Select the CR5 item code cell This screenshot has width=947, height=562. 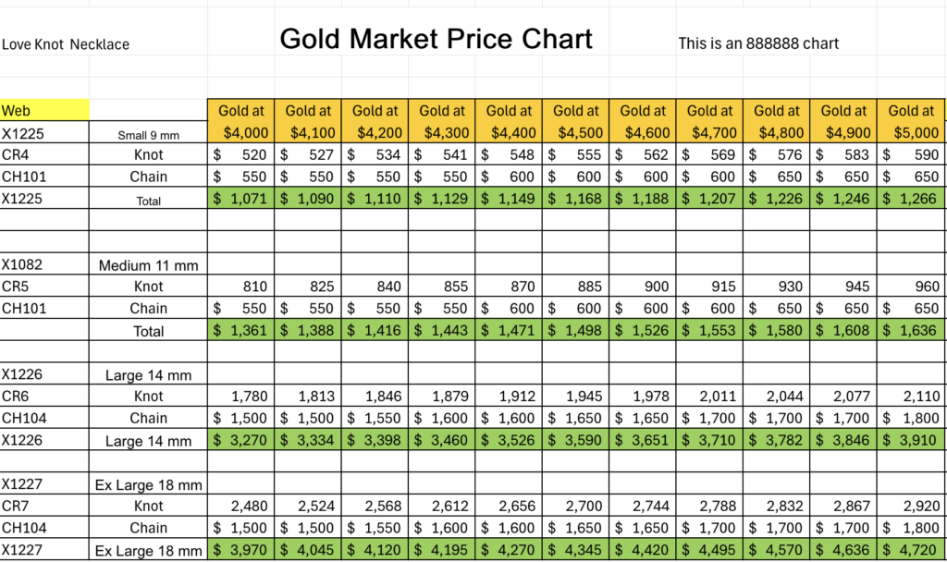[44, 287]
